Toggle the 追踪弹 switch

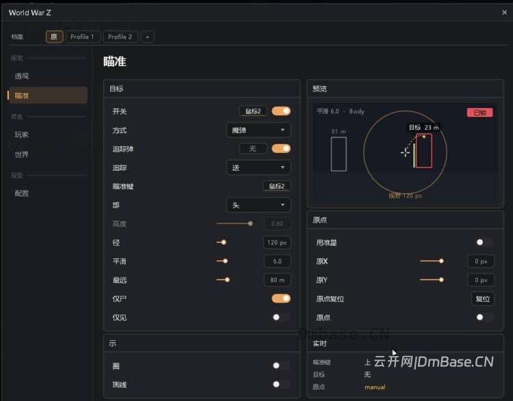(281, 149)
